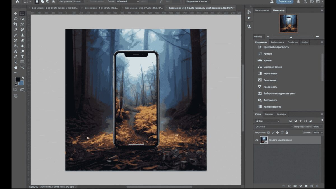Image resolution: width=336 pixels, height=189 pixels.
Task: Select the Move tool
Action: coord(15,13)
